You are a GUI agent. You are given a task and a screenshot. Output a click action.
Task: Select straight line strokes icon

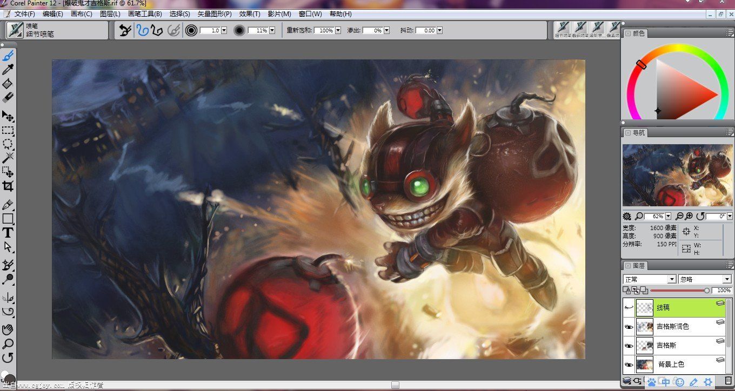pos(157,30)
